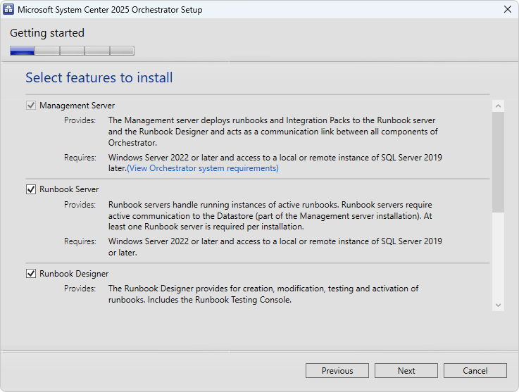
Task: Click the scroll up arrow
Action: [498, 106]
